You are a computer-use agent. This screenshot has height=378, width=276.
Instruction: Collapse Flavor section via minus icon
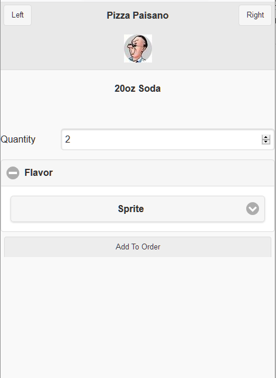tap(13, 173)
